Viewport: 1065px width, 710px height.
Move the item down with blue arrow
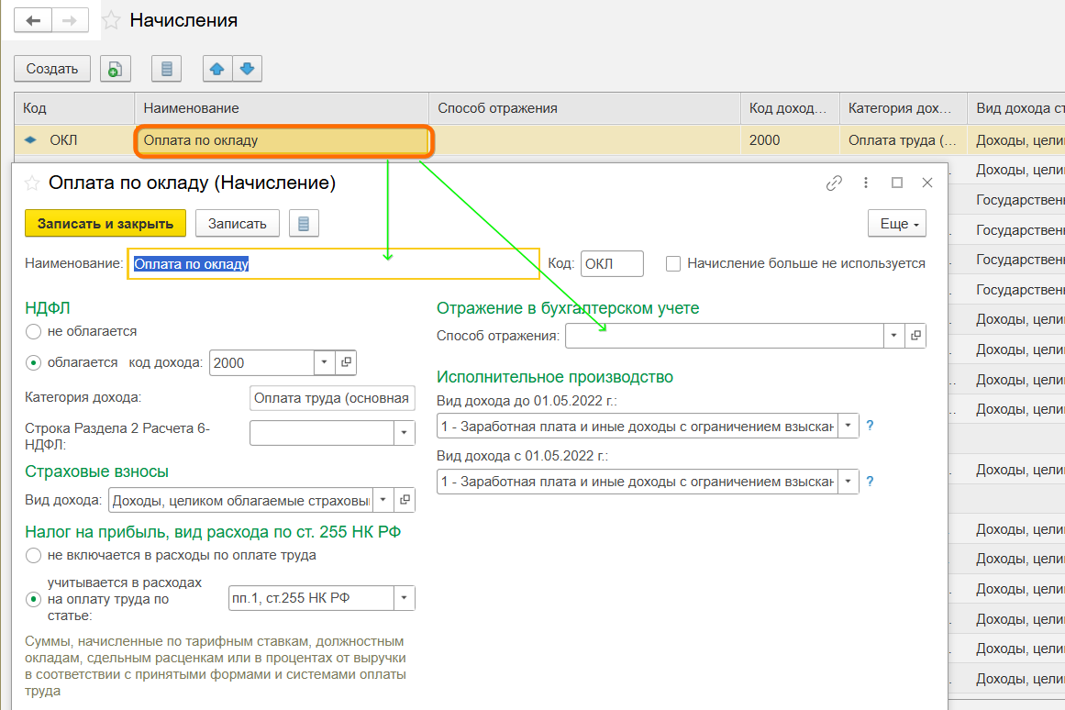(248, 69)
